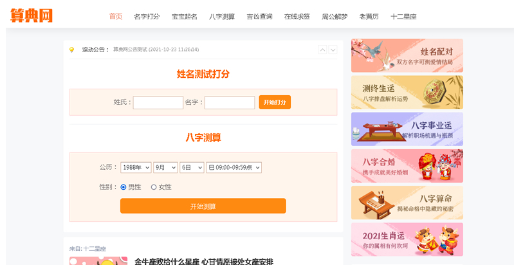Viewport: 514px width, 265px height.
Task: Open 周公解梦 navigation item
Action: click(x=335, y=16)
